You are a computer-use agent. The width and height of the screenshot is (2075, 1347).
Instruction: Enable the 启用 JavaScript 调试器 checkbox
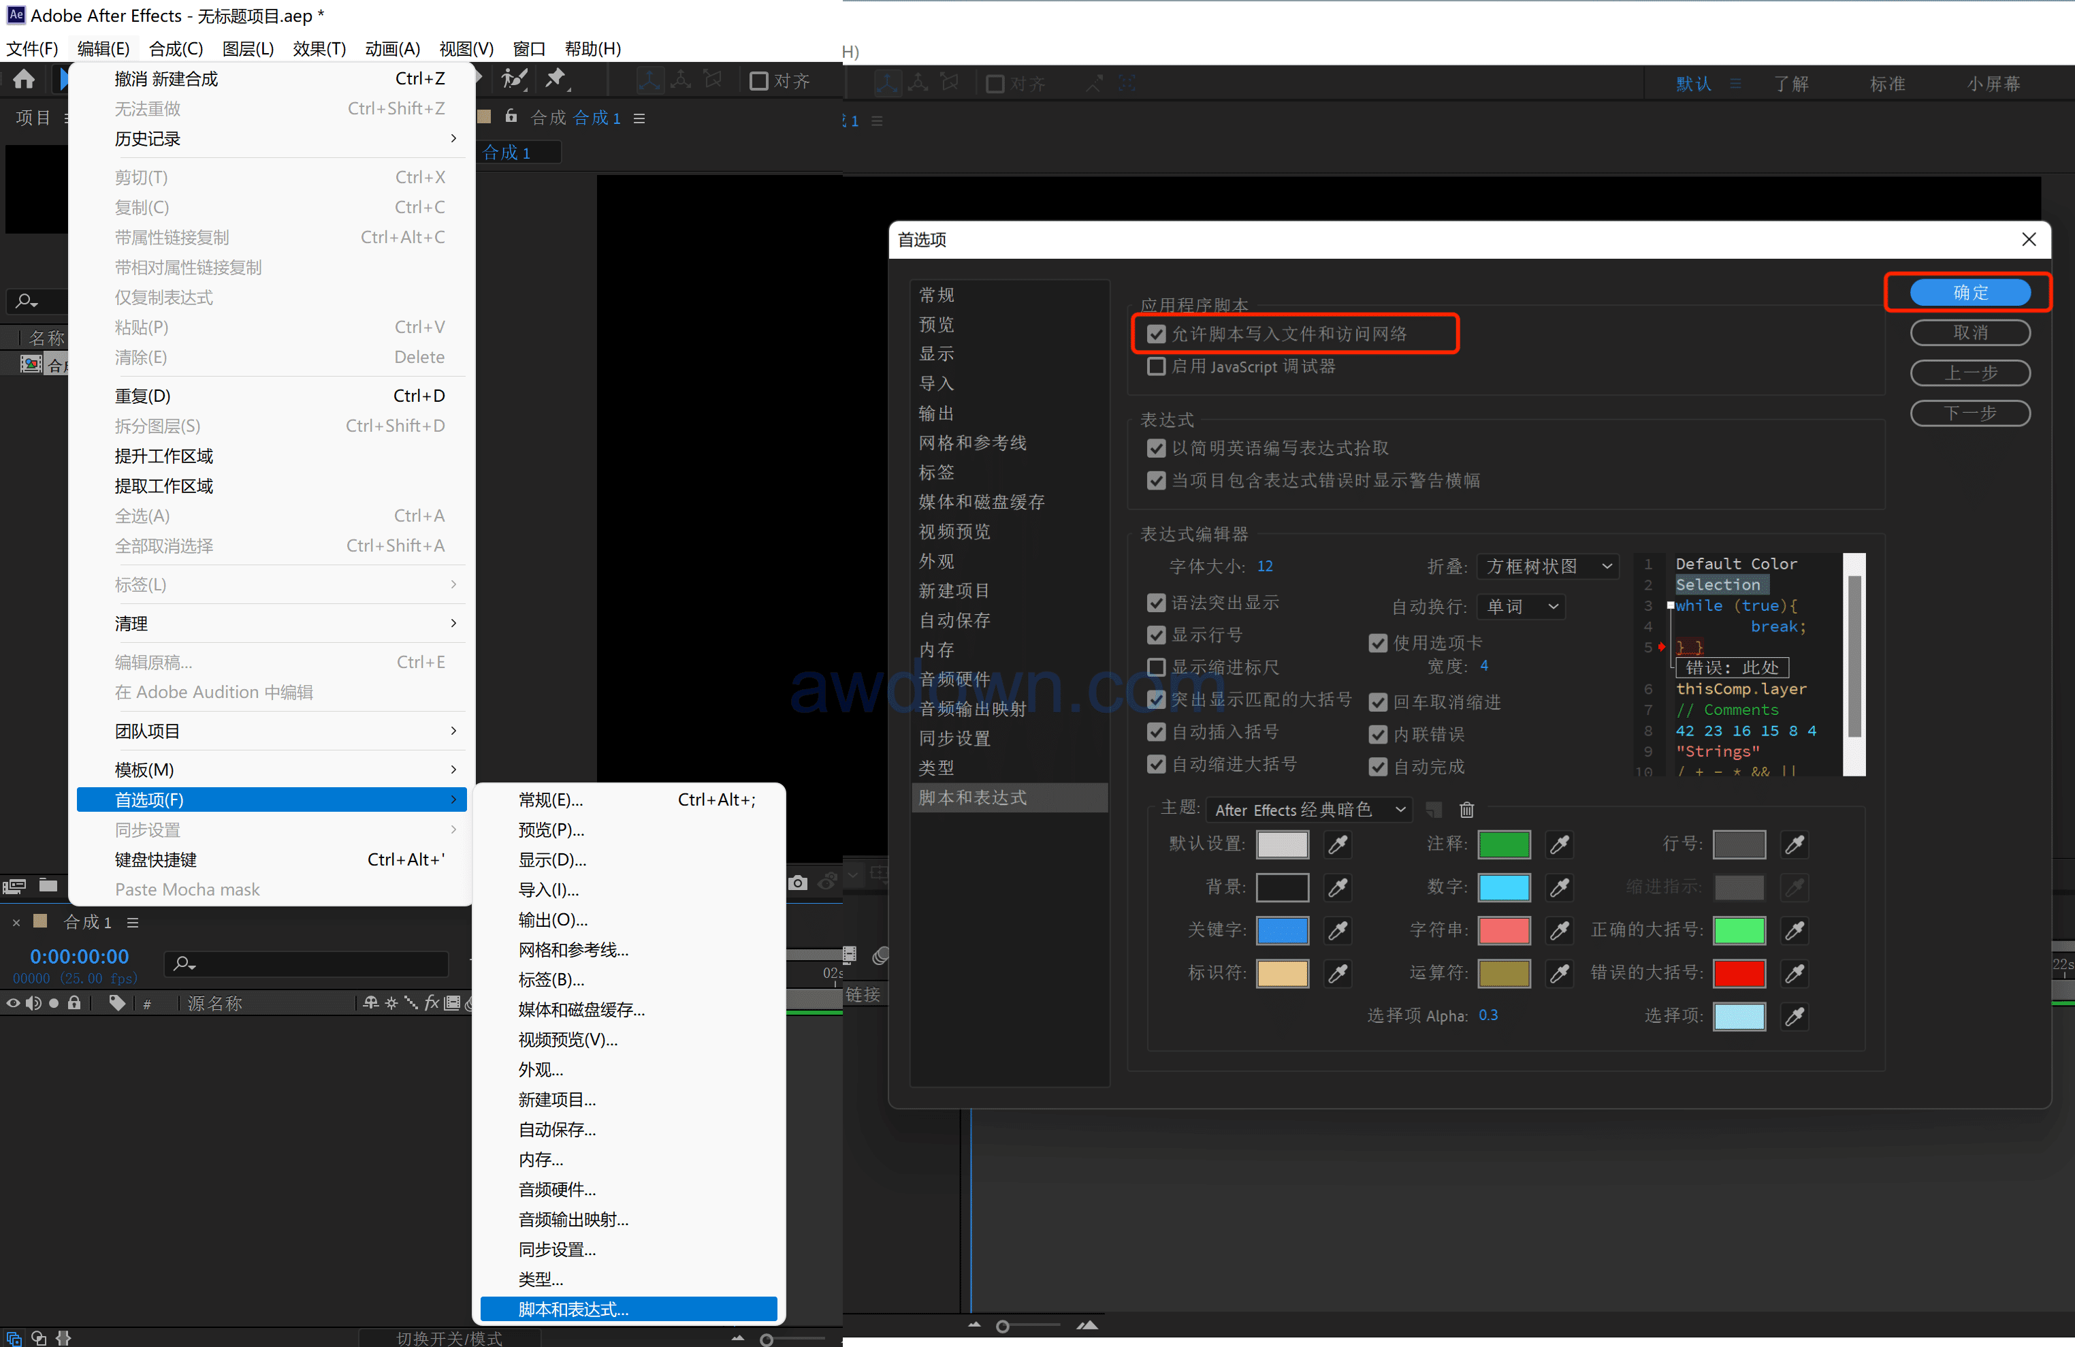(1156, 366)
